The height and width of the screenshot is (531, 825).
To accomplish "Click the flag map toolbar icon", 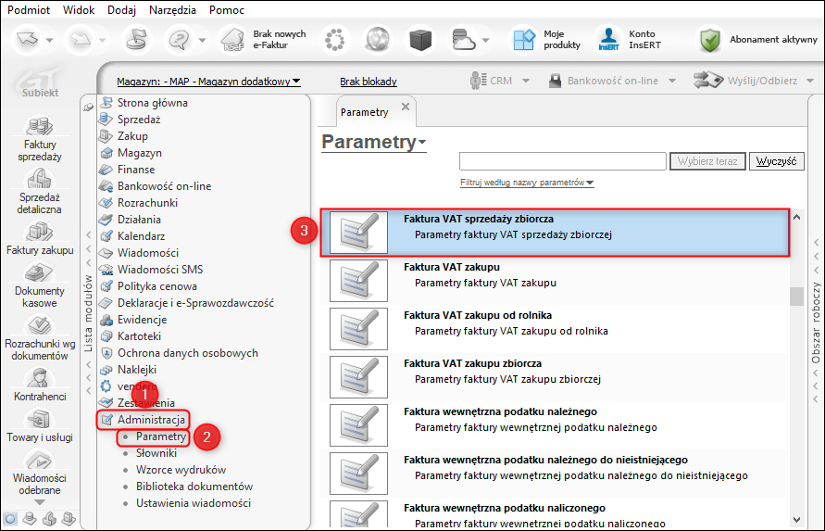I will tap(136, 40).
